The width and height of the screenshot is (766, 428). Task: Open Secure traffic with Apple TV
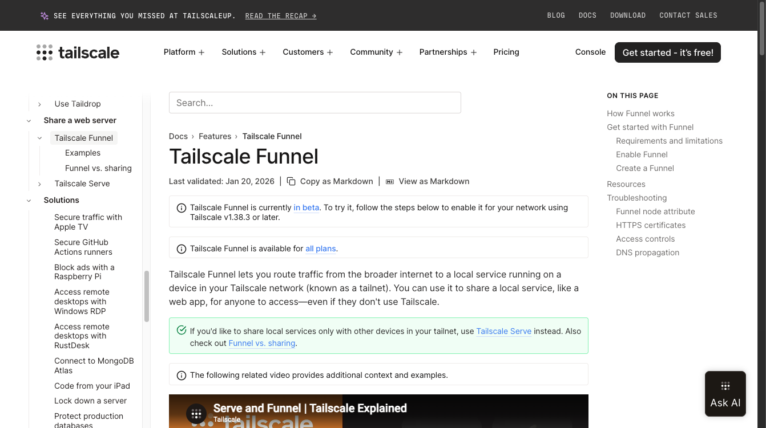[88, 222]
